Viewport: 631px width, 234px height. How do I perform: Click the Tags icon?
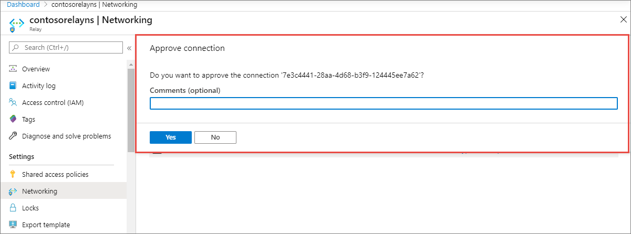(x=13, y=119)
